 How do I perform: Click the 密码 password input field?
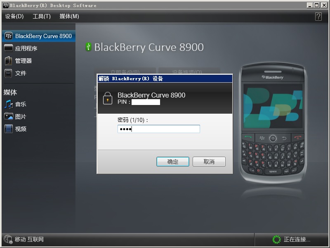pos(159,129)
